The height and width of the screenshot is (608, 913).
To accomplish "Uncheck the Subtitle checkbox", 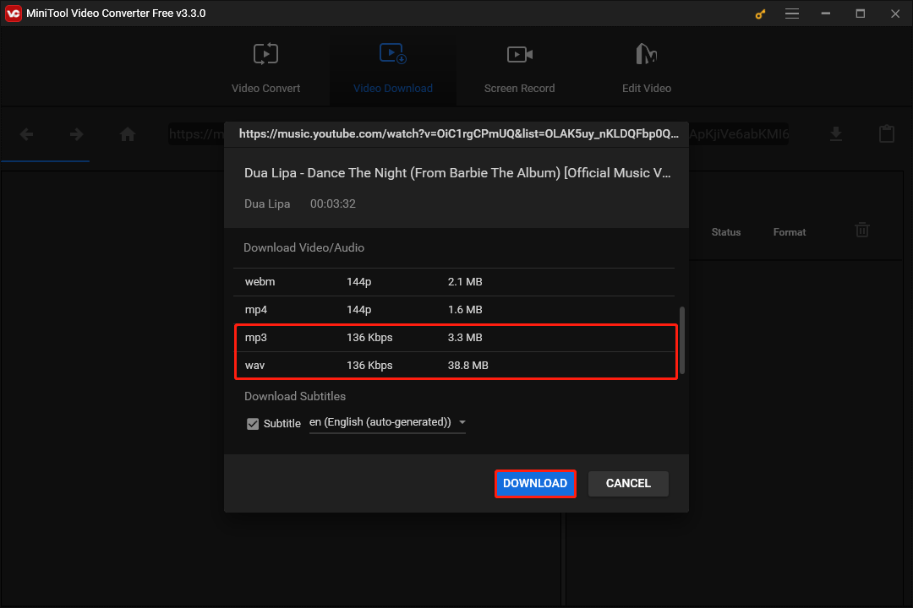I will 253,424.
